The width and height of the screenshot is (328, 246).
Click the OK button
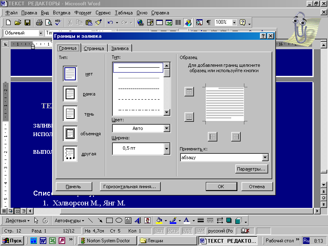point(221,187)
